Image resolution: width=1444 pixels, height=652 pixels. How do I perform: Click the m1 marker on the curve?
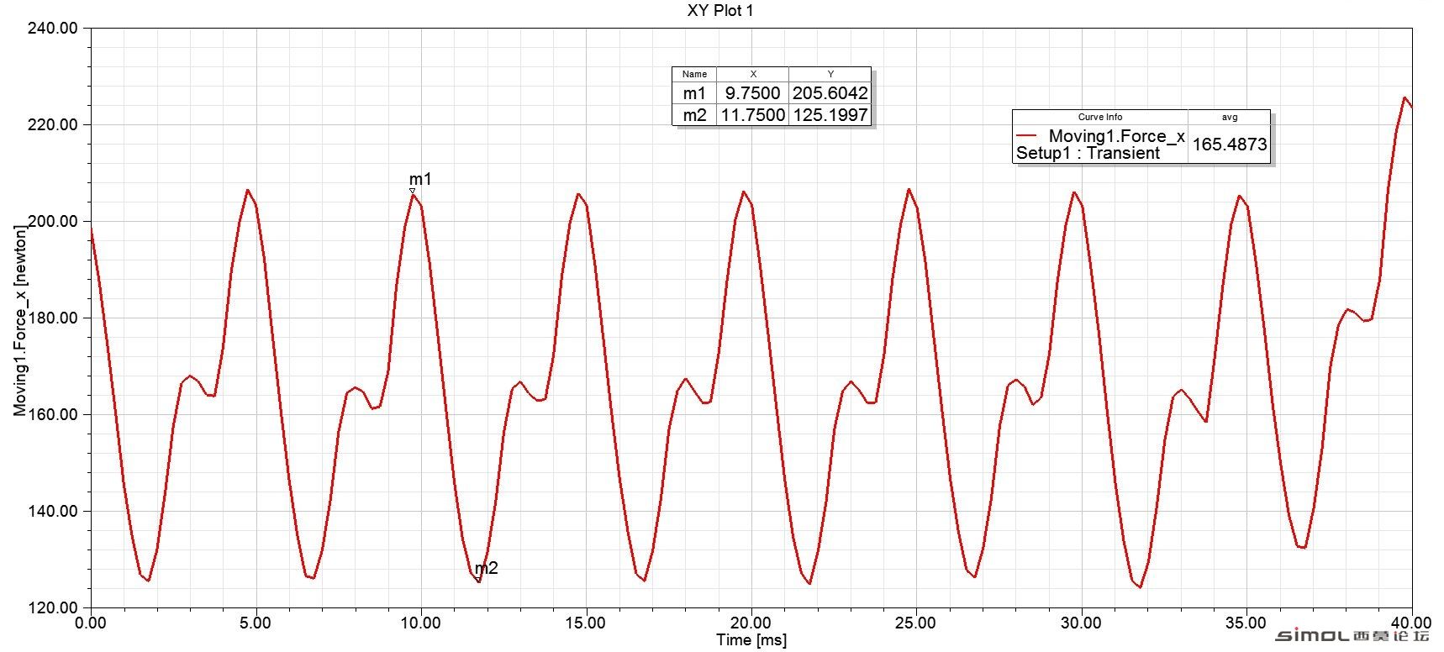coord(413,192)
